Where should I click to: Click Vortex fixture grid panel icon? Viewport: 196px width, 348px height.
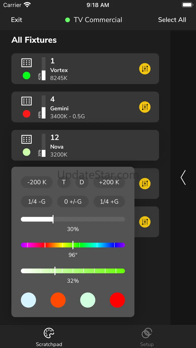point(26,63)
